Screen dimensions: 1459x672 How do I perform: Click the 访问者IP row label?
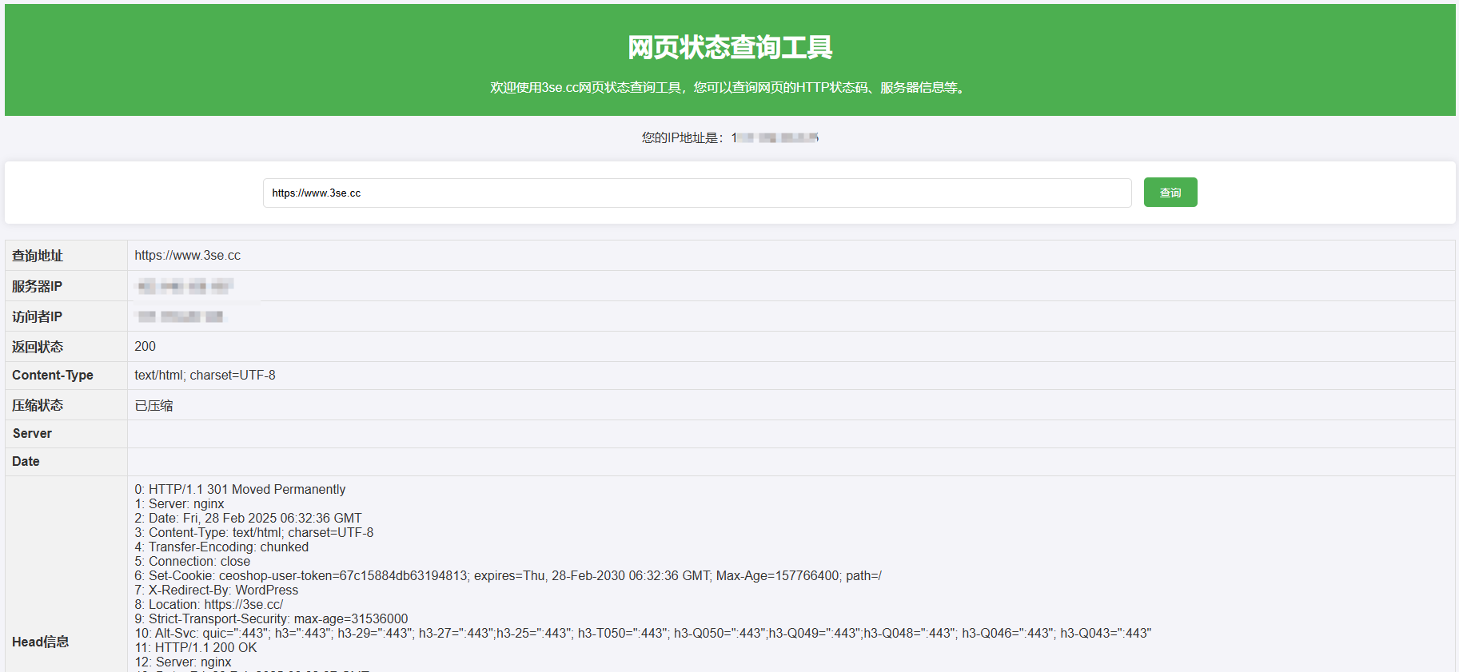pyautogui.click(x=37, y=316)
